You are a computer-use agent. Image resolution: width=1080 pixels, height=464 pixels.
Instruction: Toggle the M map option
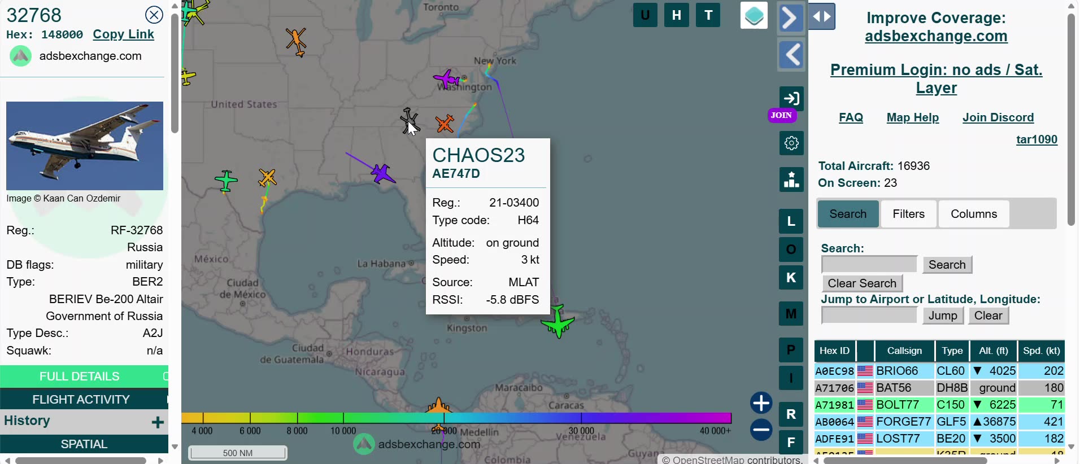click(791, 314)
